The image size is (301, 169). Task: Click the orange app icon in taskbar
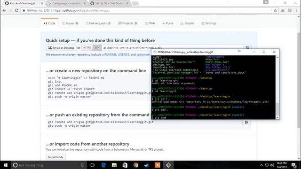pyautogui.click(x=158, y=165)
